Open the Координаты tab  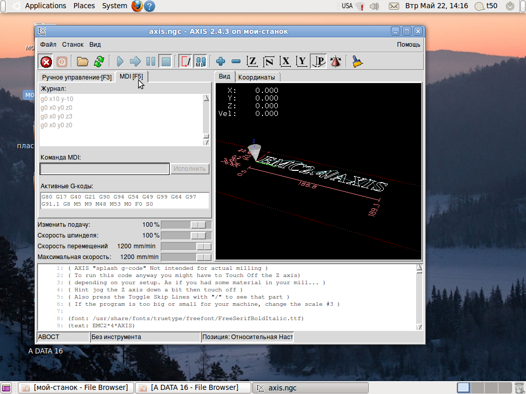click(256, 77)
